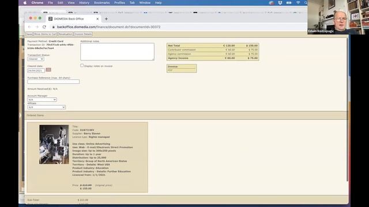Image resolution: width=369 pixels, height=207 pixels.
Task: Click the Purchase Reference input field
Action: (54, 82)
